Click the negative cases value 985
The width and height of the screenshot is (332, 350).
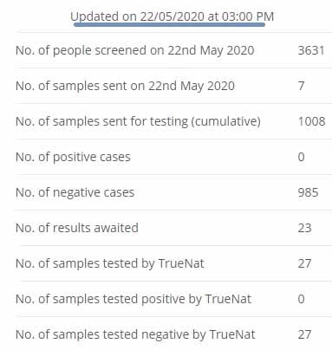coord(308,192)
